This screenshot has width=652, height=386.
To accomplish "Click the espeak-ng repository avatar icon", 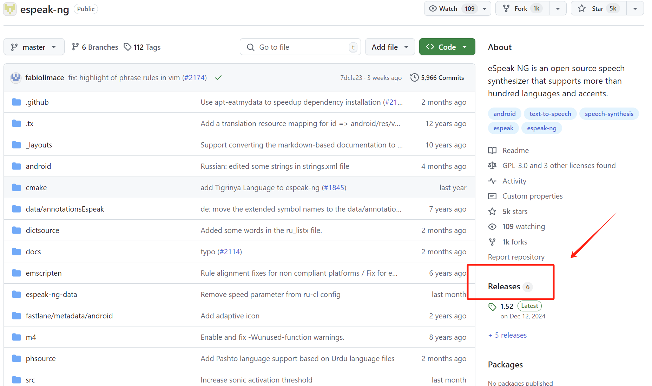I will (x=10, y=9).
